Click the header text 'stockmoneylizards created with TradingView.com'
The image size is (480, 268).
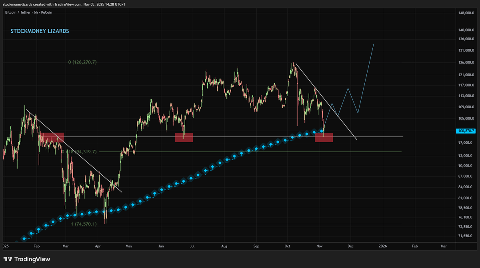(x=42, y=4)
